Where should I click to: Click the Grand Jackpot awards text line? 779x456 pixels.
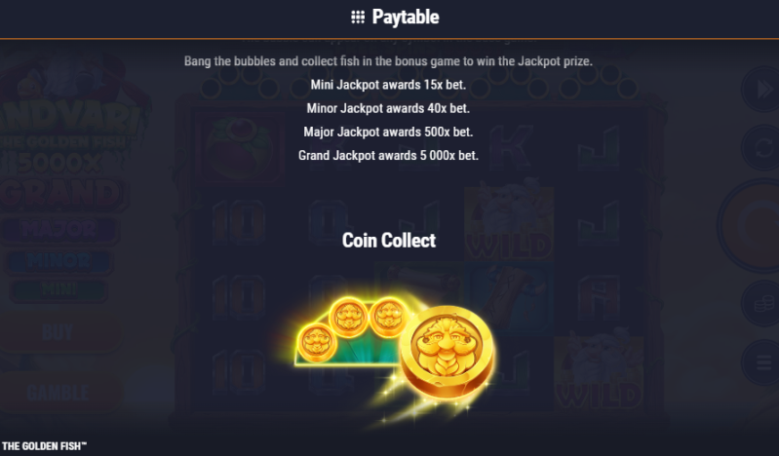388,156
